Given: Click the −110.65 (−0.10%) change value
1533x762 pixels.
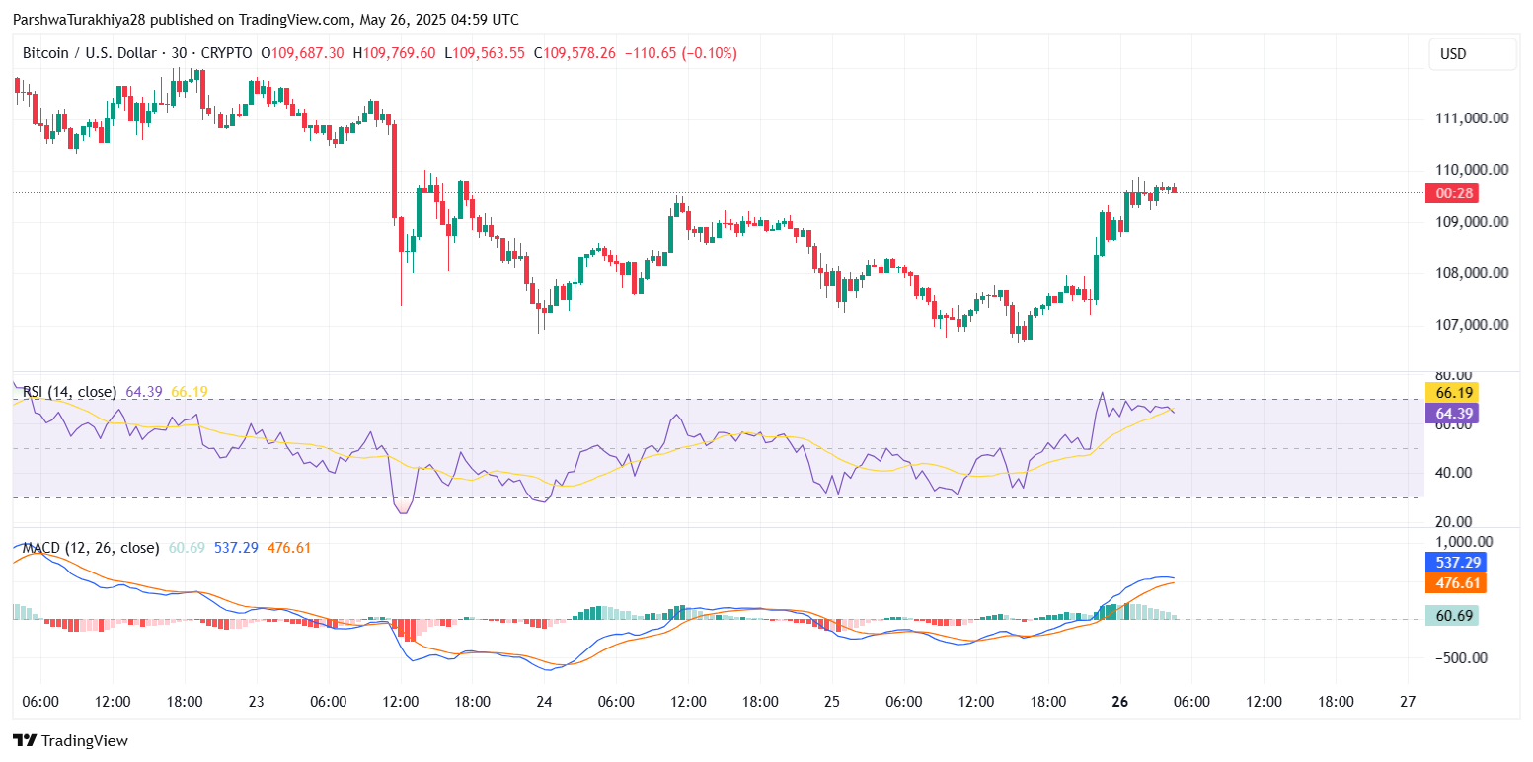Looking at the screenshot, I should [x=680, y=53].
